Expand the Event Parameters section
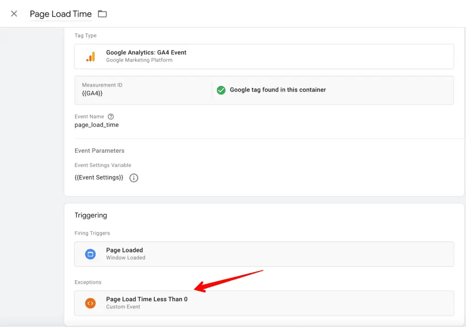 click(x=99, y=151)
